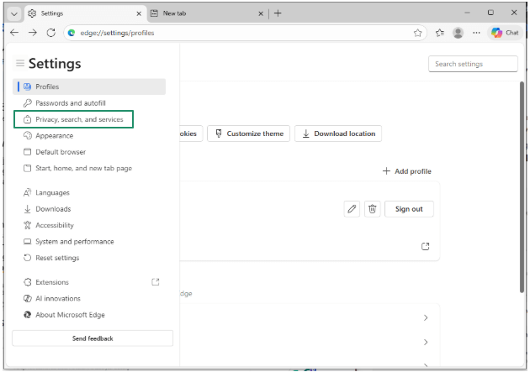Click the AI innovations icon in sidebar
The height and width of the screenshot is (372, 530).
[x=28, y=298]
